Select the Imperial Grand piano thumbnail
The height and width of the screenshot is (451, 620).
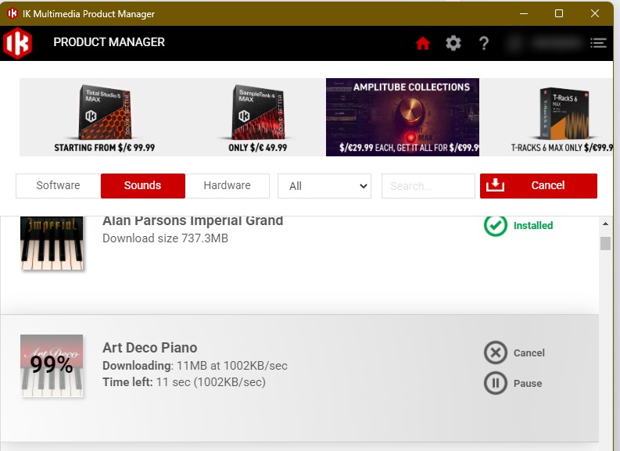pyautogui.click(x=52, y=242)
